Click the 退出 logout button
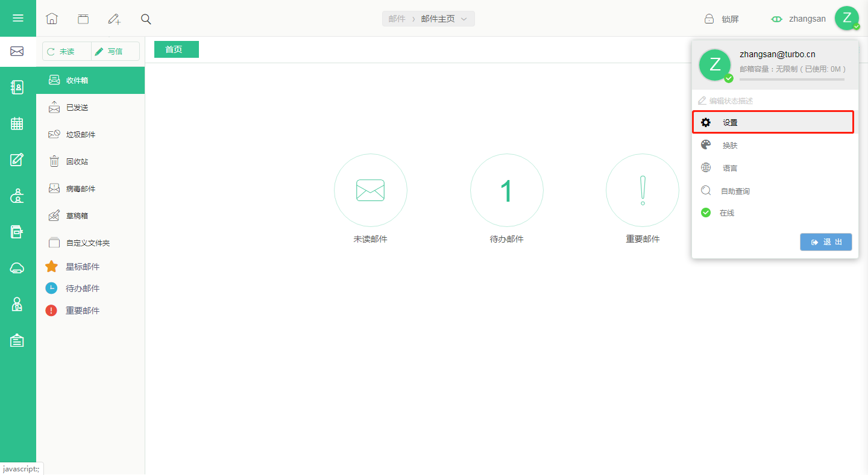This screenshot has width=868, height=475. 826,242
